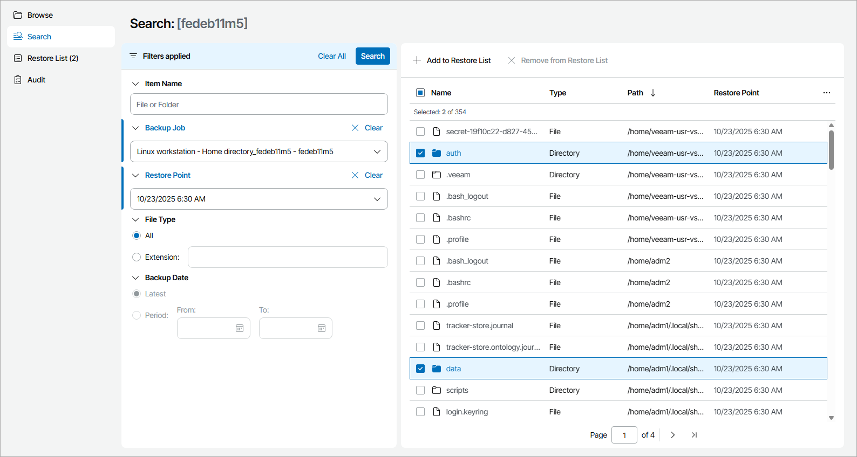Click the File or Folder name field

[x=259, y=105]
